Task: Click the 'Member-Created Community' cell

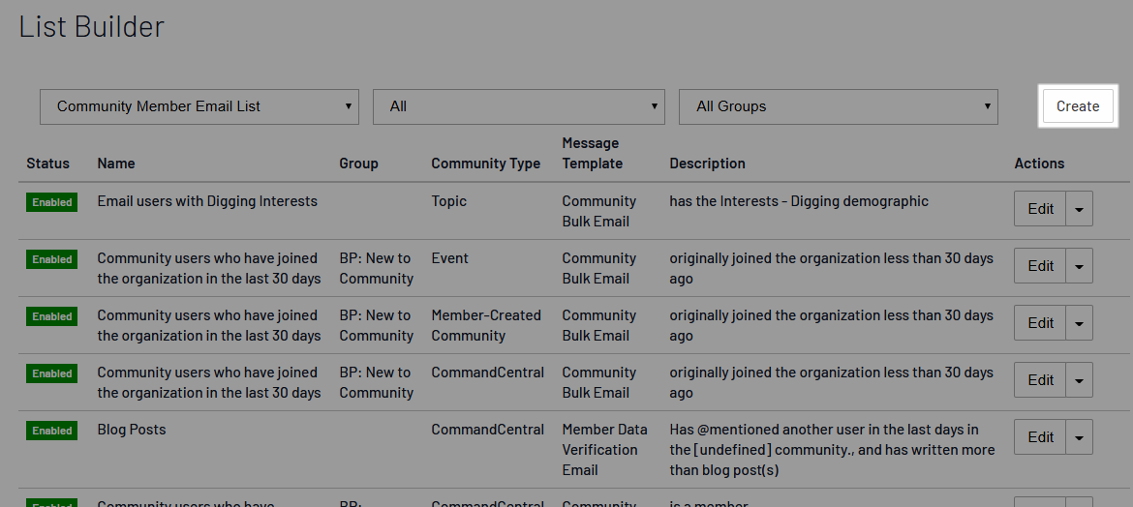Action: [486, 326]
